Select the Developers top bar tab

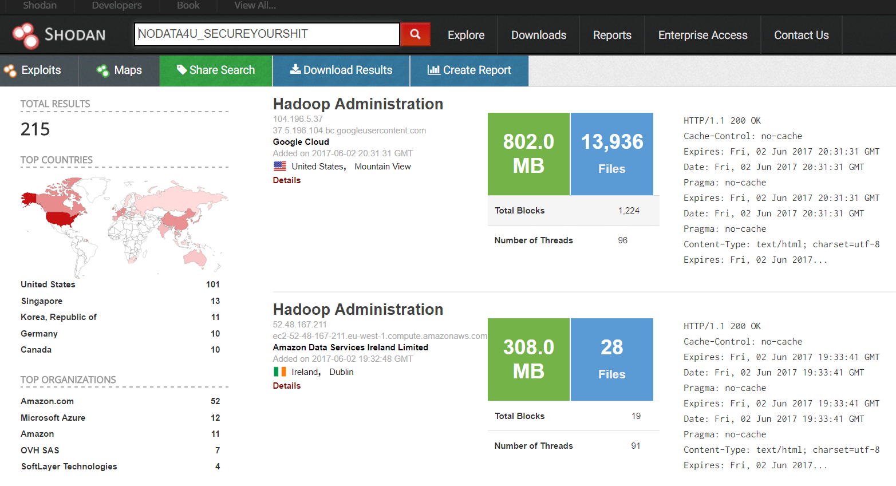pyautogui.click(x=117, y=5)
